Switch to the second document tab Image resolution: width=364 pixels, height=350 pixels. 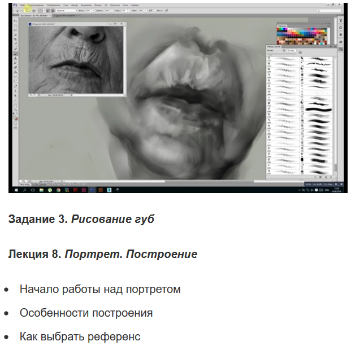click(66, 16)
